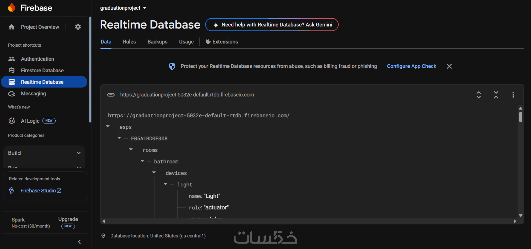Open the graduationproject project dropdown

(x=123, y=8)
